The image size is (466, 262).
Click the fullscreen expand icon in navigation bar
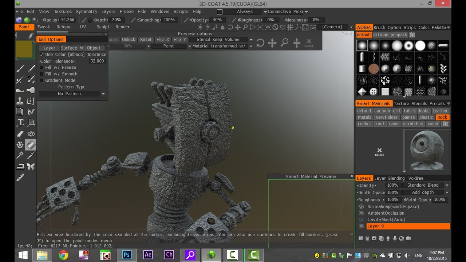305,27
